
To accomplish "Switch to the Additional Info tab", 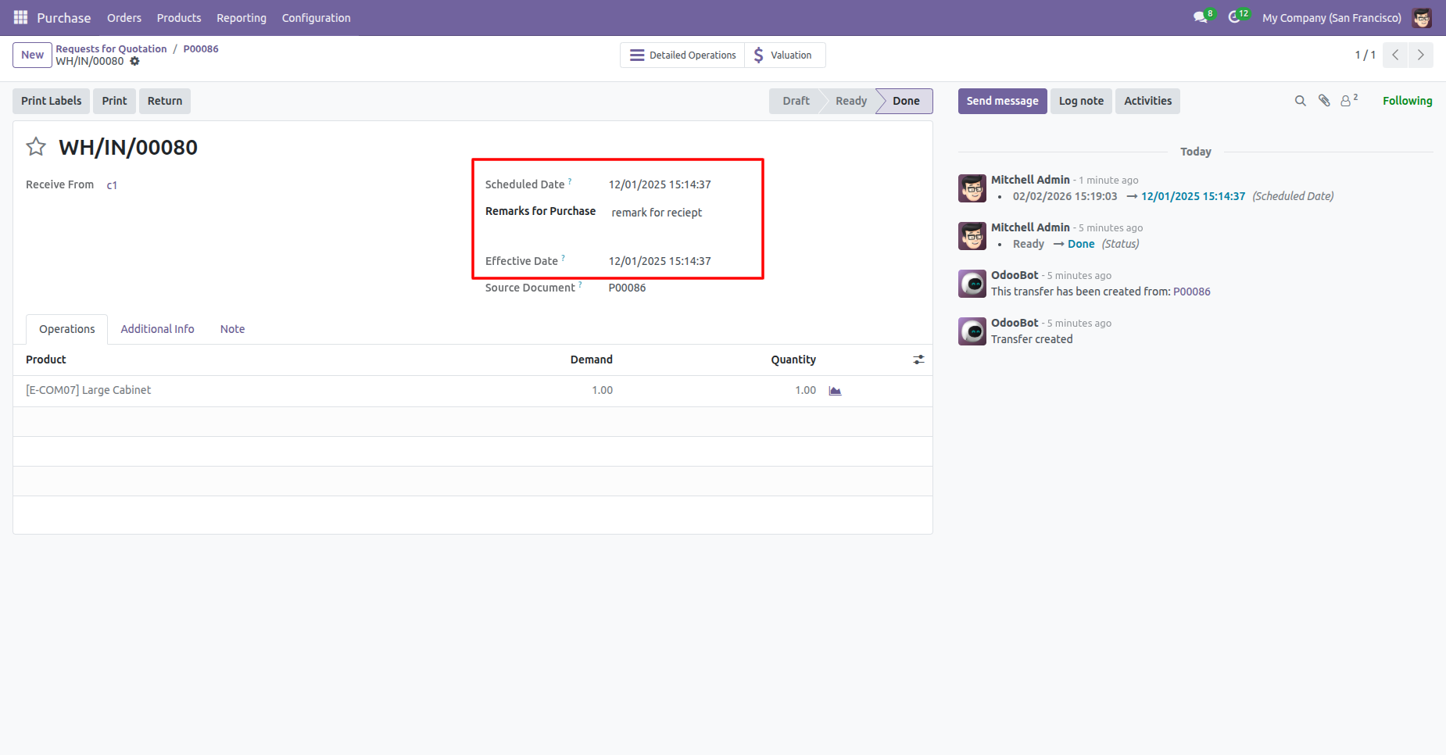I will [157, 329].
